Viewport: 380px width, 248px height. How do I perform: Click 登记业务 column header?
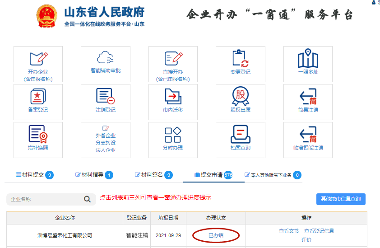[137, 218]
